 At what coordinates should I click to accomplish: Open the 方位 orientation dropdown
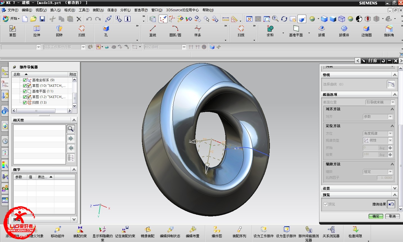click(x=378, y=134)
